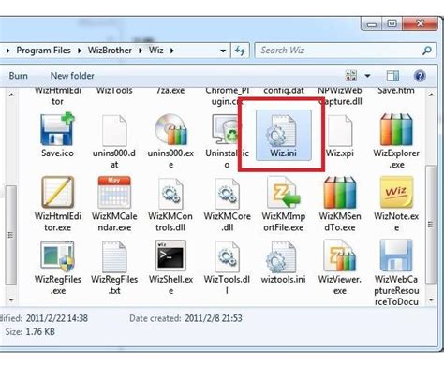Viewport: 444px width, 365px height.
Task: Click Wiz folder in breadcrumb
Action: (155, 51)
